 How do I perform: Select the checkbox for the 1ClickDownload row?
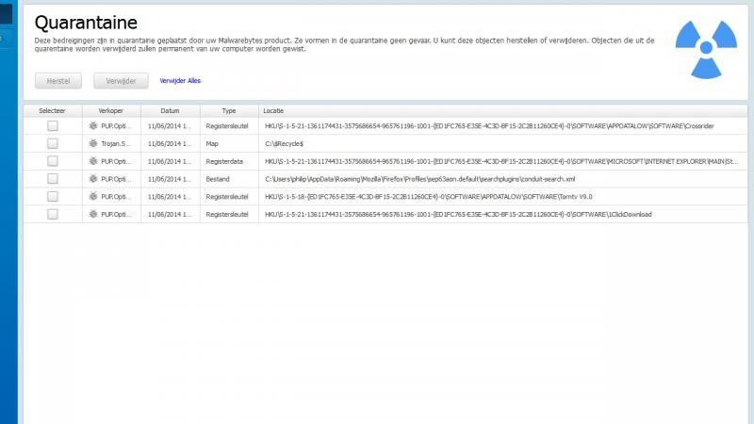[53, 214]
